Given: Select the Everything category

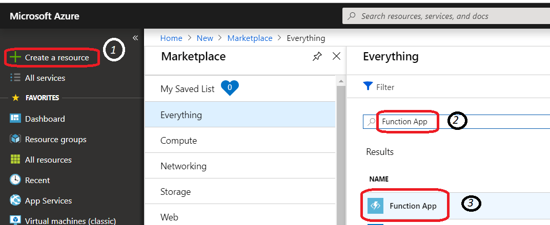Looking at the screenshot, I should [240, 115].
